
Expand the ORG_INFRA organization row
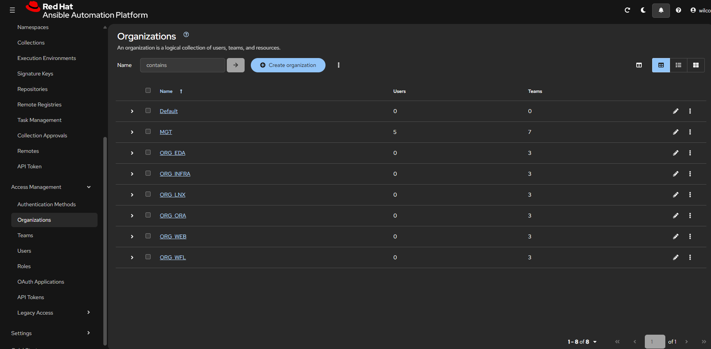click(x=132, y=174)
